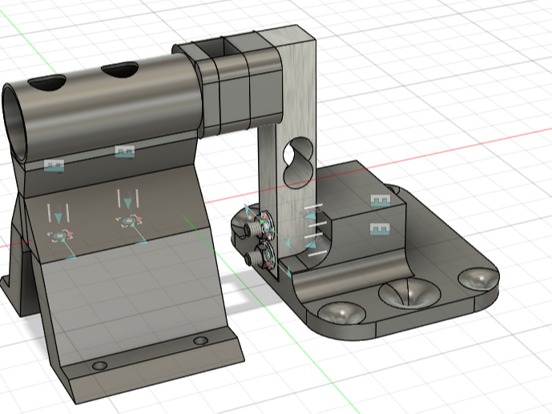Pick the revolute joint glyph under the clamp-side slider glyph
552x414 pixels.
point(129,221)
